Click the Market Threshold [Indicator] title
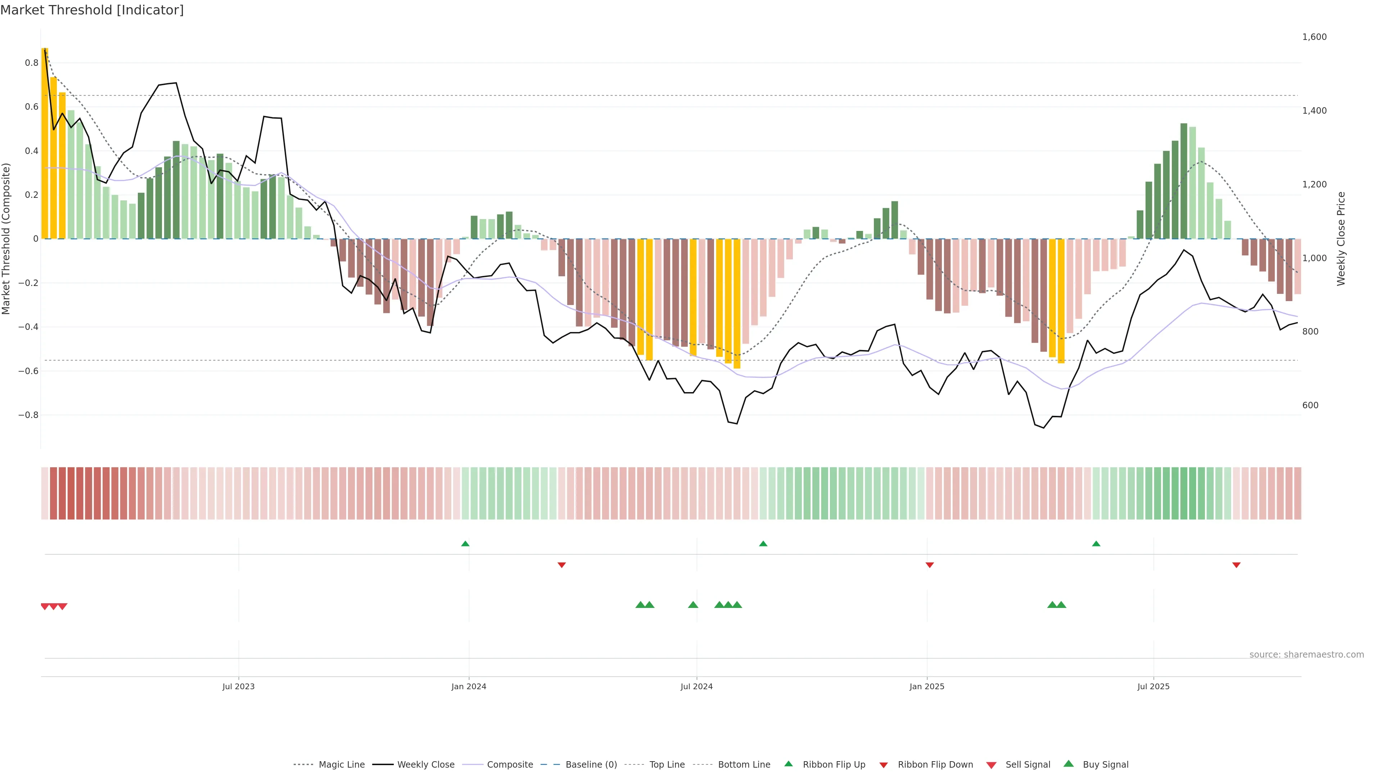This screenshot has height=777, width=1382. click(92, 10)
